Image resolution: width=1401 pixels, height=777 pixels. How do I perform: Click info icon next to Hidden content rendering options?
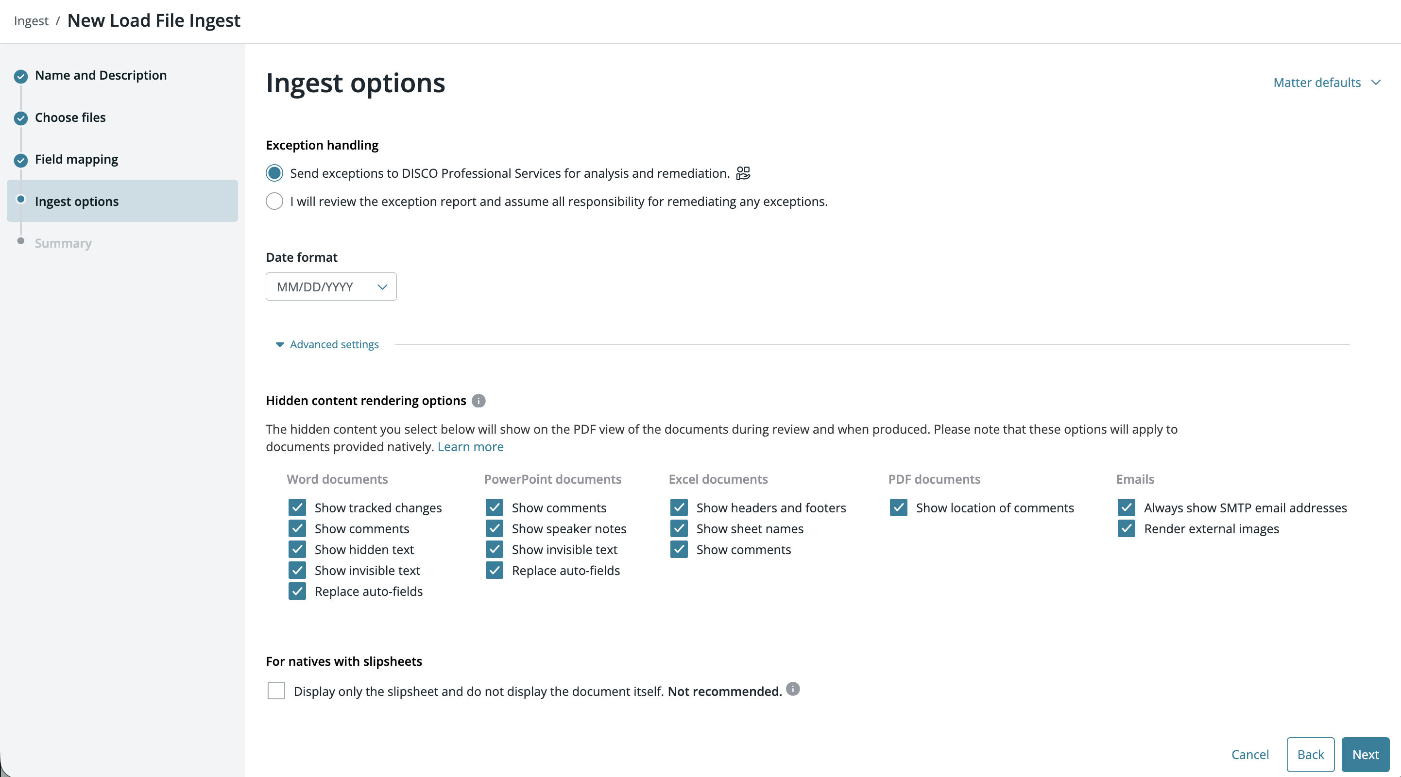click(x=478, y=401)
